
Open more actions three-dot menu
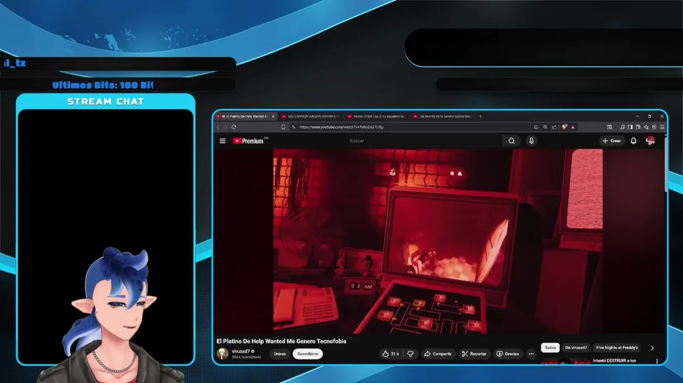[531, 354]
